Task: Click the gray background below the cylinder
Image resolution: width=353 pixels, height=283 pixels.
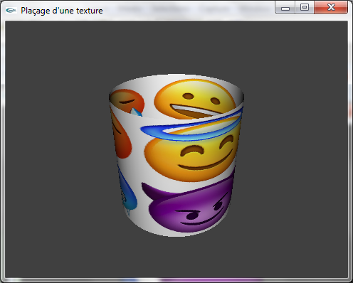Action: (x=176, y=257)
